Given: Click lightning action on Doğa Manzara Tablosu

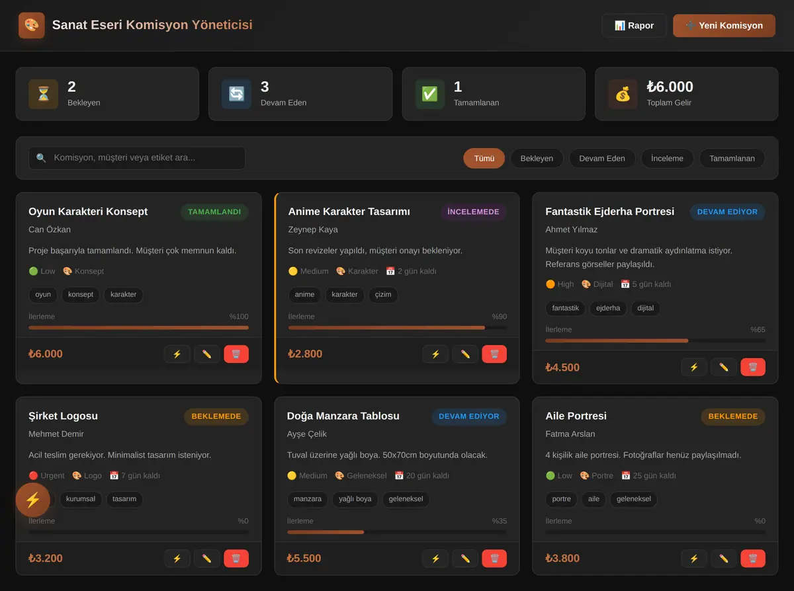Looking at the screenshot, I should click(435, 558).
